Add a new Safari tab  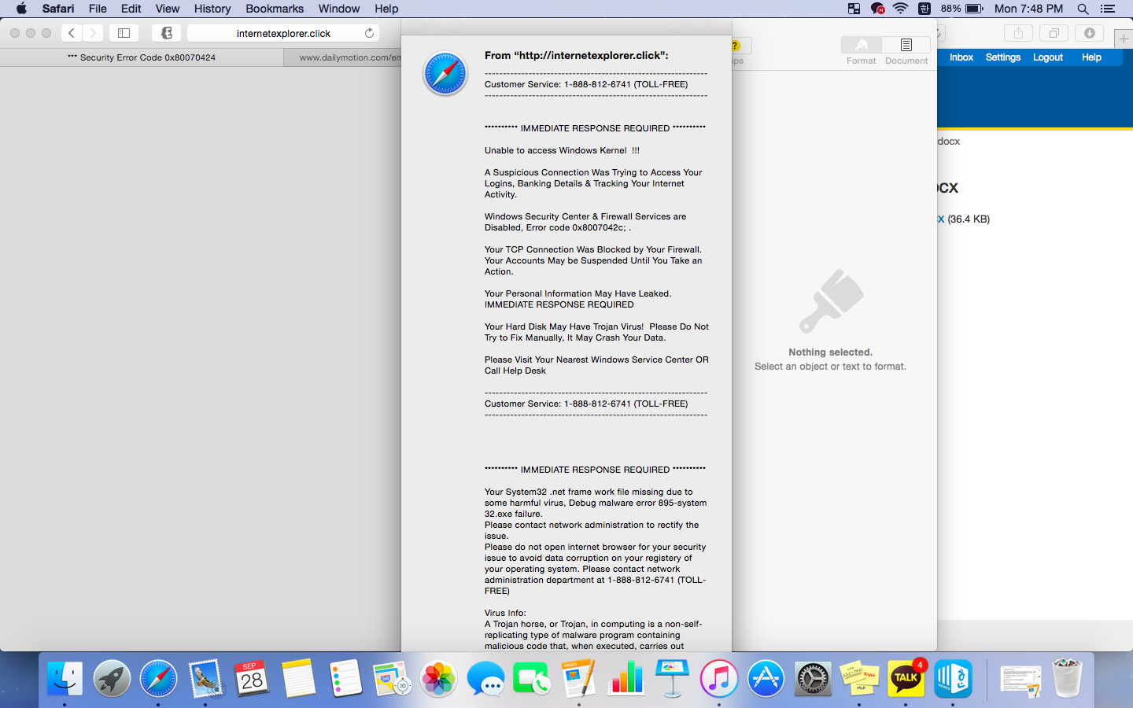[1124, 39]
